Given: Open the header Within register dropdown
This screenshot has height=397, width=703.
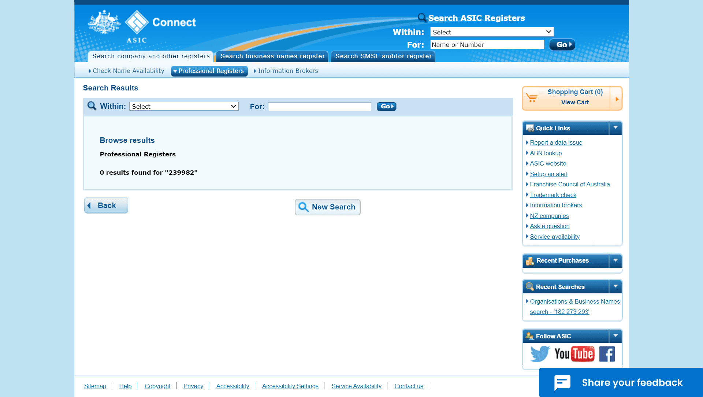Looking at the screenshot, I should tap(492, 32).
